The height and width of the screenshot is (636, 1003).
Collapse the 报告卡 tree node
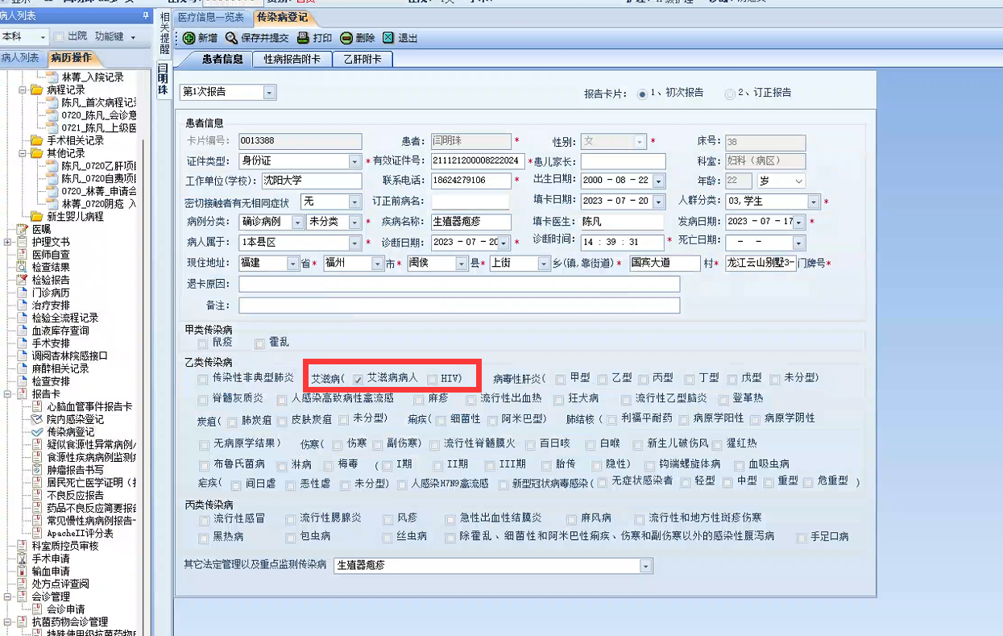8,394
